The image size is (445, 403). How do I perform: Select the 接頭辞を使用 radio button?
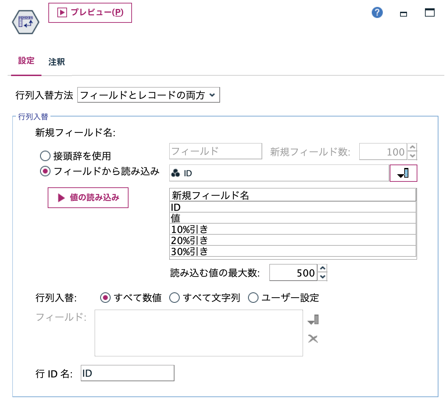pyautogui.click(x=45, y=156)
